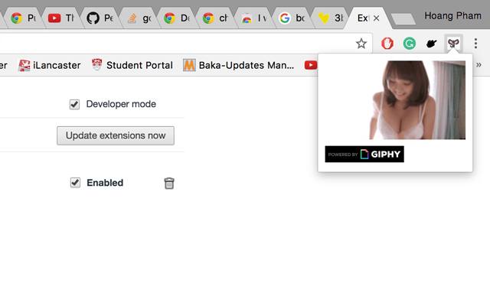490x306 pixels.
Task: Click the GIF image in extension popup
Action: click(x=417, y=100)
